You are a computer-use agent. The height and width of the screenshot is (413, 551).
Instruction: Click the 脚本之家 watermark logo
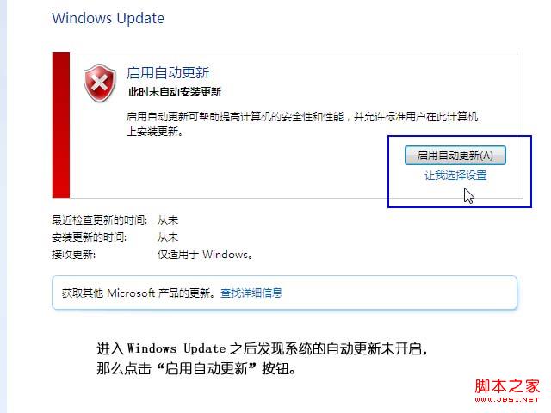click(x=507, y=386)
